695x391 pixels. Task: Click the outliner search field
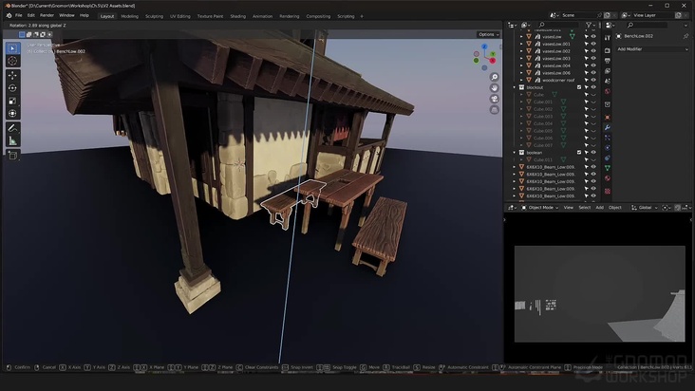tap(558, 26)
